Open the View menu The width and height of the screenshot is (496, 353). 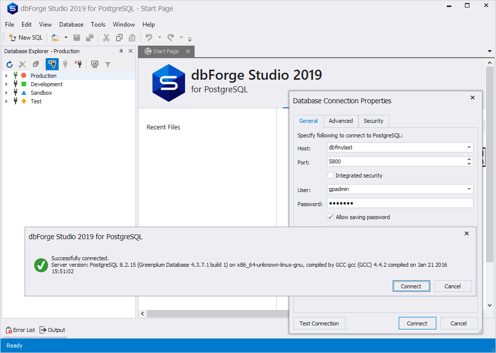point(45,25)
